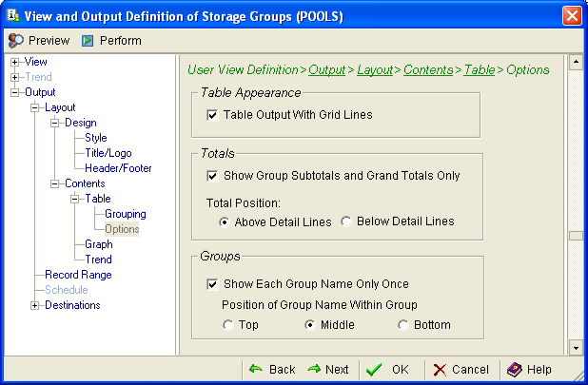Open the Style tree item
This screenshot has height=385, width=588.
coord(96,138)
